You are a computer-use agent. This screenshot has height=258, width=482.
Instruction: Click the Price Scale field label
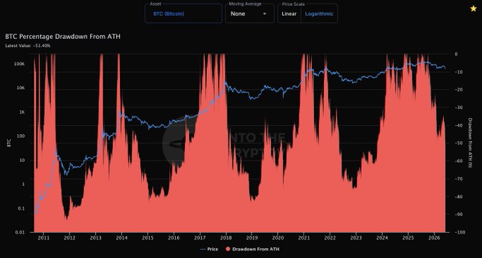pyautogui.click(x=293, y=4)
